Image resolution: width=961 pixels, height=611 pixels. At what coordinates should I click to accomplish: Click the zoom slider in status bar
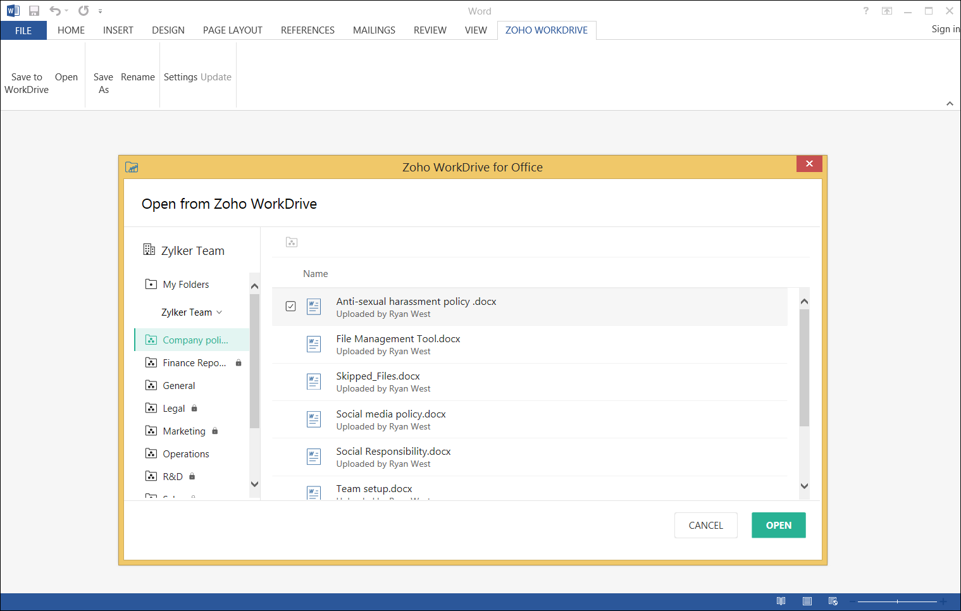pyautogui.click(x=897, y=602)
